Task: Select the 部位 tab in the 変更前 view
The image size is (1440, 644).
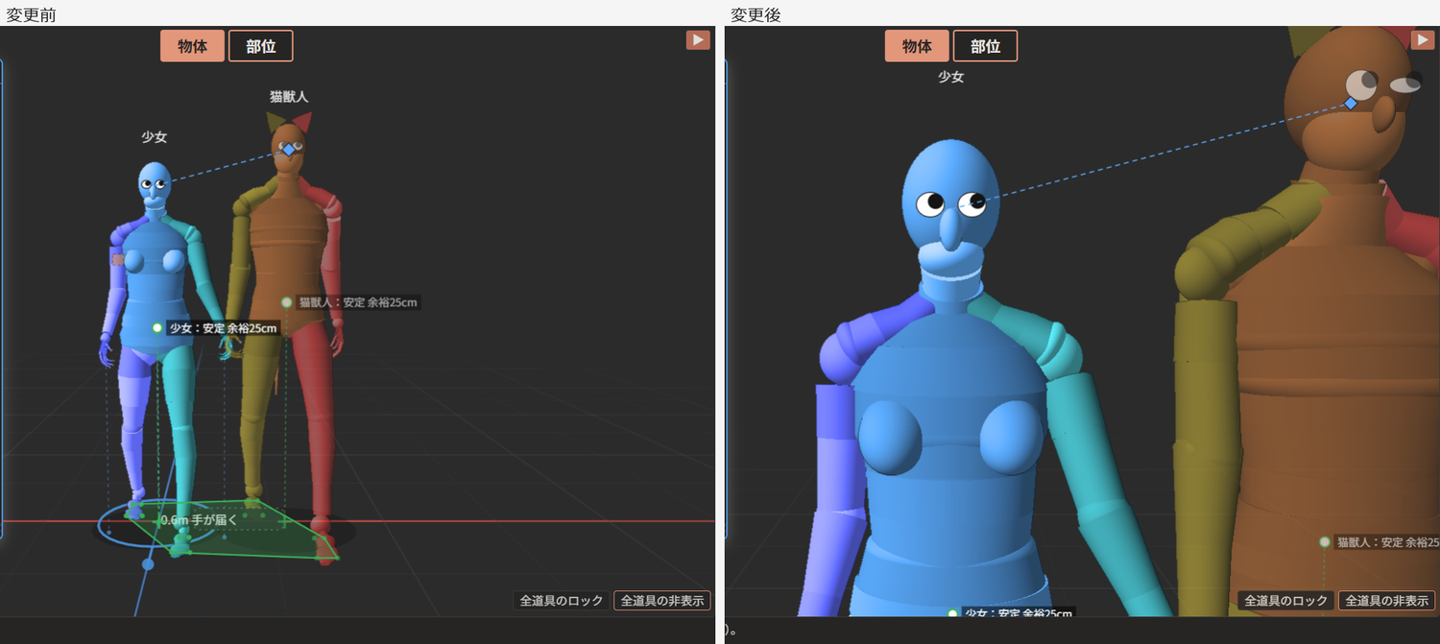Action: pos(260,46)
